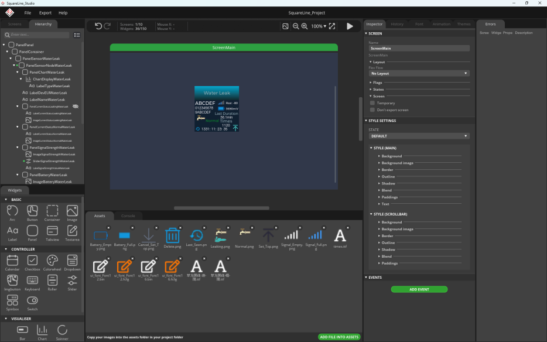The image size is (547, 342).
Task: Select the Colorwheel widget
Action: click(52, 263)
